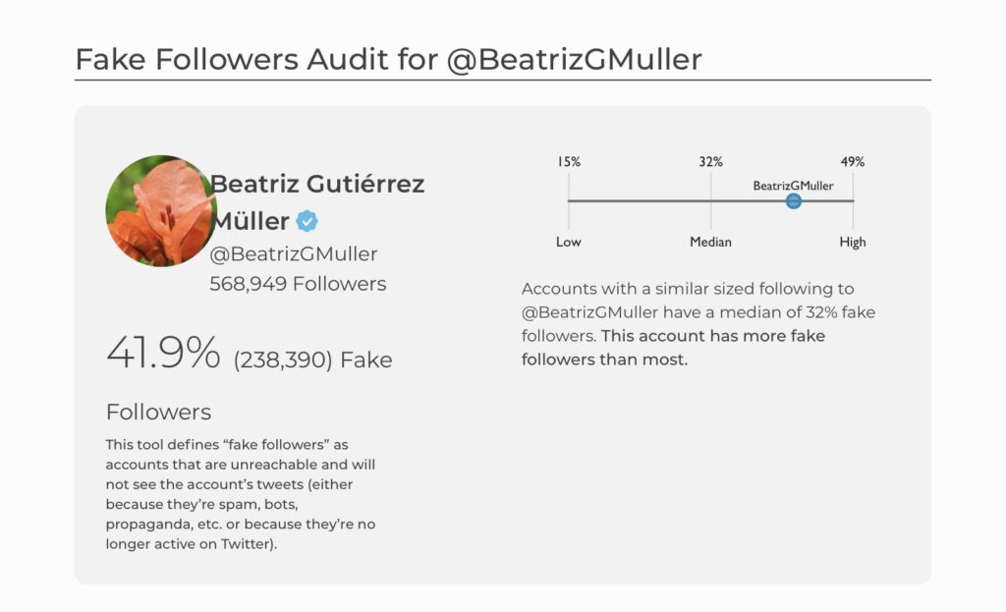This screenshot has width=1006, height=612.
Task: Click the Followers subheading below the percentage
Action: click(158, 412)
